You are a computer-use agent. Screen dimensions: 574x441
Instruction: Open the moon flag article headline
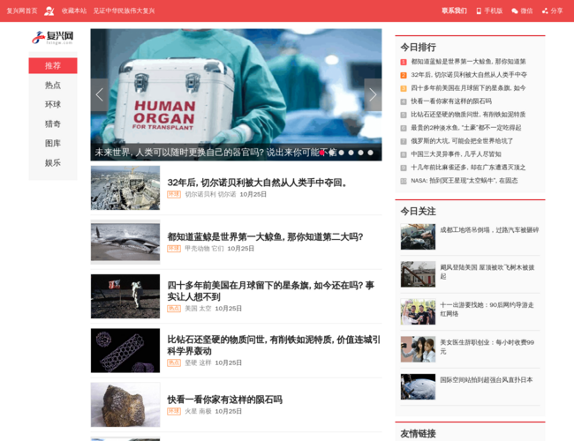[x=271, y=291]
